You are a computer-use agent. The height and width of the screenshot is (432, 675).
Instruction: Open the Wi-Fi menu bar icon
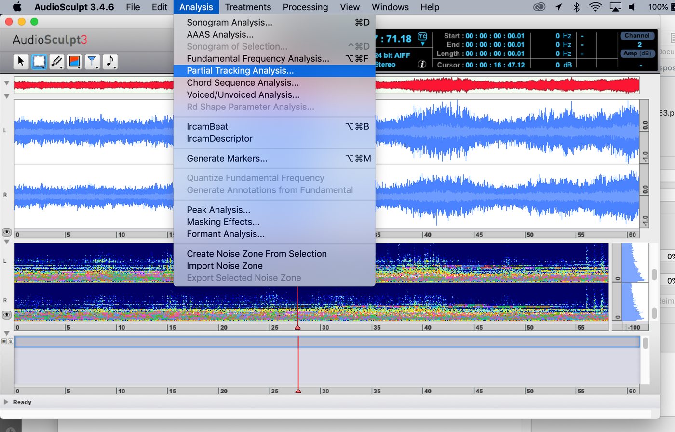click(x=596, y=7)
